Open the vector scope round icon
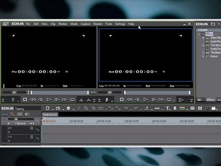Image resolution: width=221 pixels, height=166 pixels. pos(207,108)
